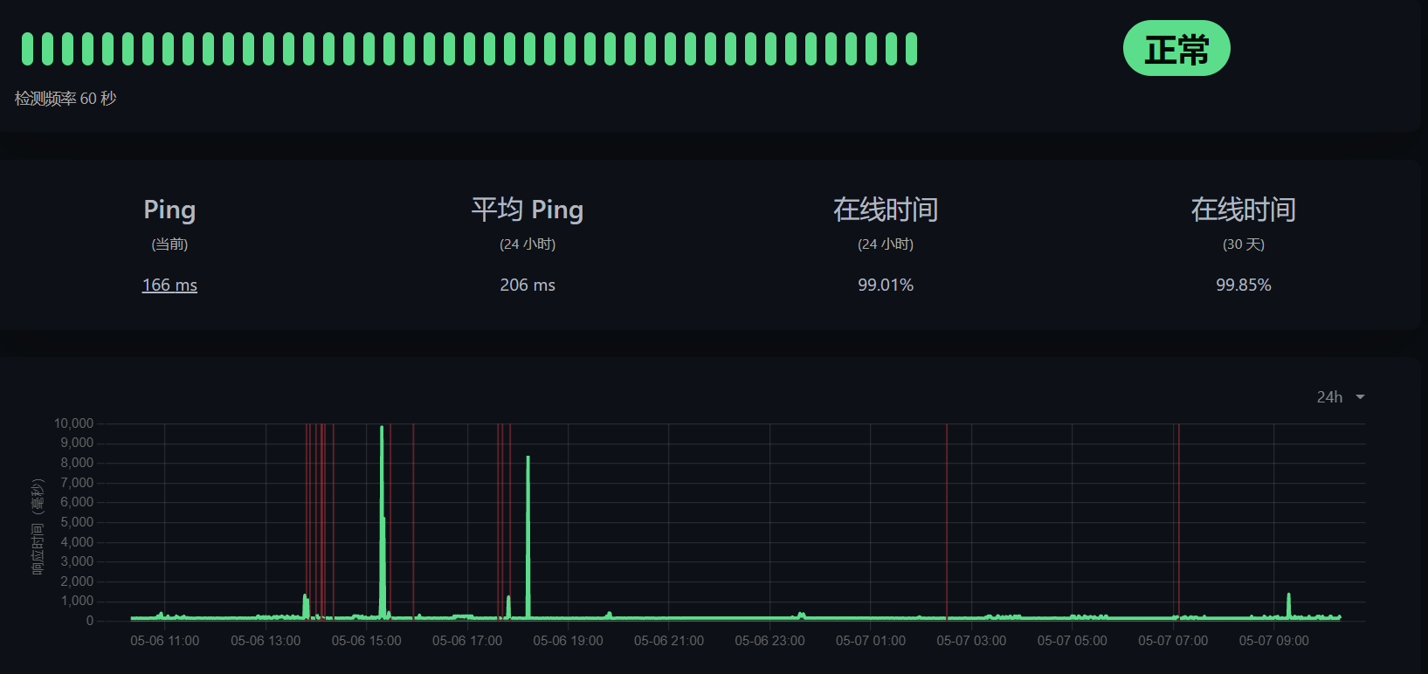Click the 6,000 y-axis label
This screenshot has height=674, width=1428.
tap(77, 502)
